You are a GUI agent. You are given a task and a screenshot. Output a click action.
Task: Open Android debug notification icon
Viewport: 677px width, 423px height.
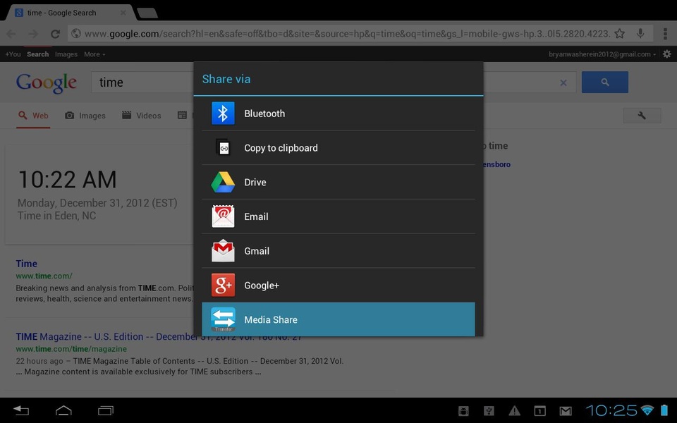(x=463, y=410)
